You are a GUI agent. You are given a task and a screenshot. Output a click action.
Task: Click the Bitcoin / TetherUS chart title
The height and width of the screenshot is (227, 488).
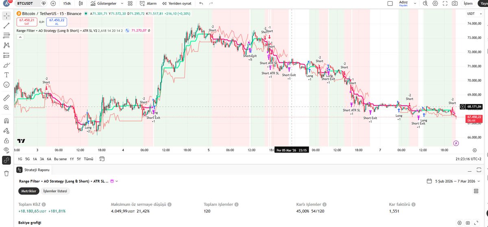coord(52,13)
